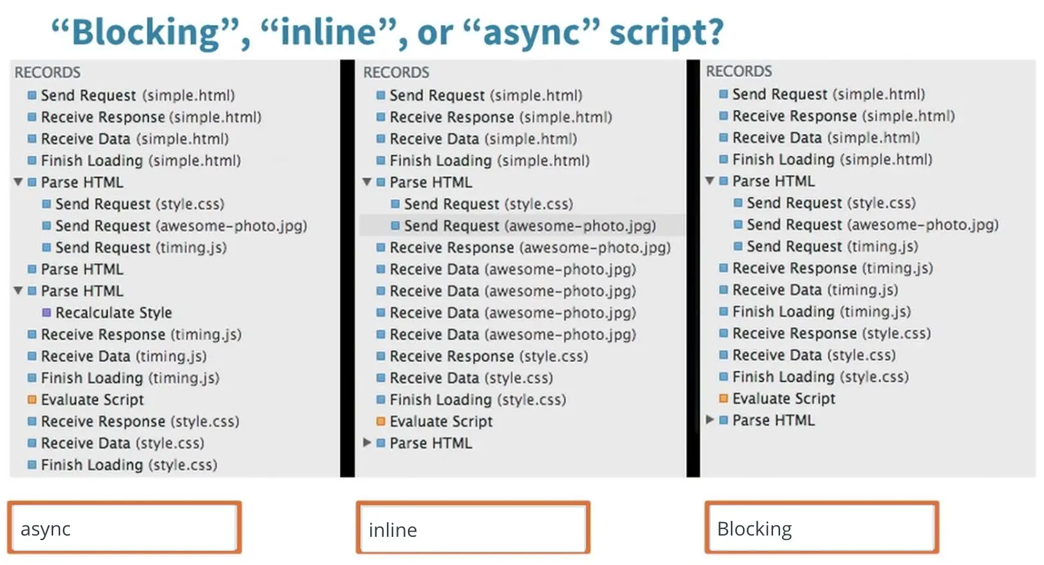
Task: Collapse the first Parse HTML in left panel
Action: click(19, 183)
